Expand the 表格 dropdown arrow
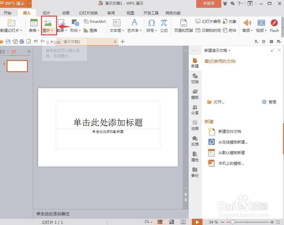 coord(38,31)
